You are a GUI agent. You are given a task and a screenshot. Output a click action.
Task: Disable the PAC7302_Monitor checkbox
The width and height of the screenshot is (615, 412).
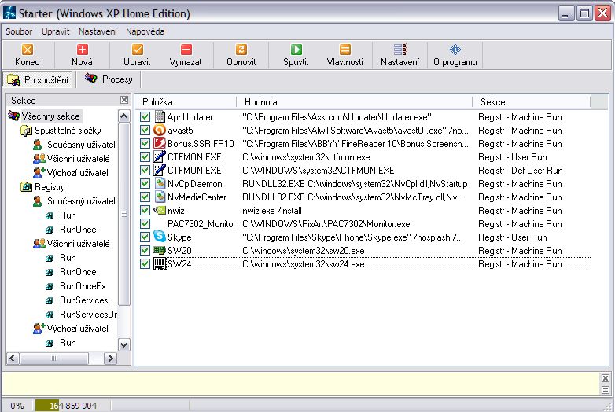pyautogui.click(x=145, y=223)
